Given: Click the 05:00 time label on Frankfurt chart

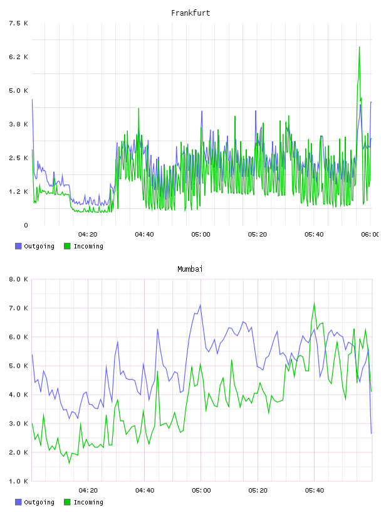Looking at the screenshot, I should point(201,235).
